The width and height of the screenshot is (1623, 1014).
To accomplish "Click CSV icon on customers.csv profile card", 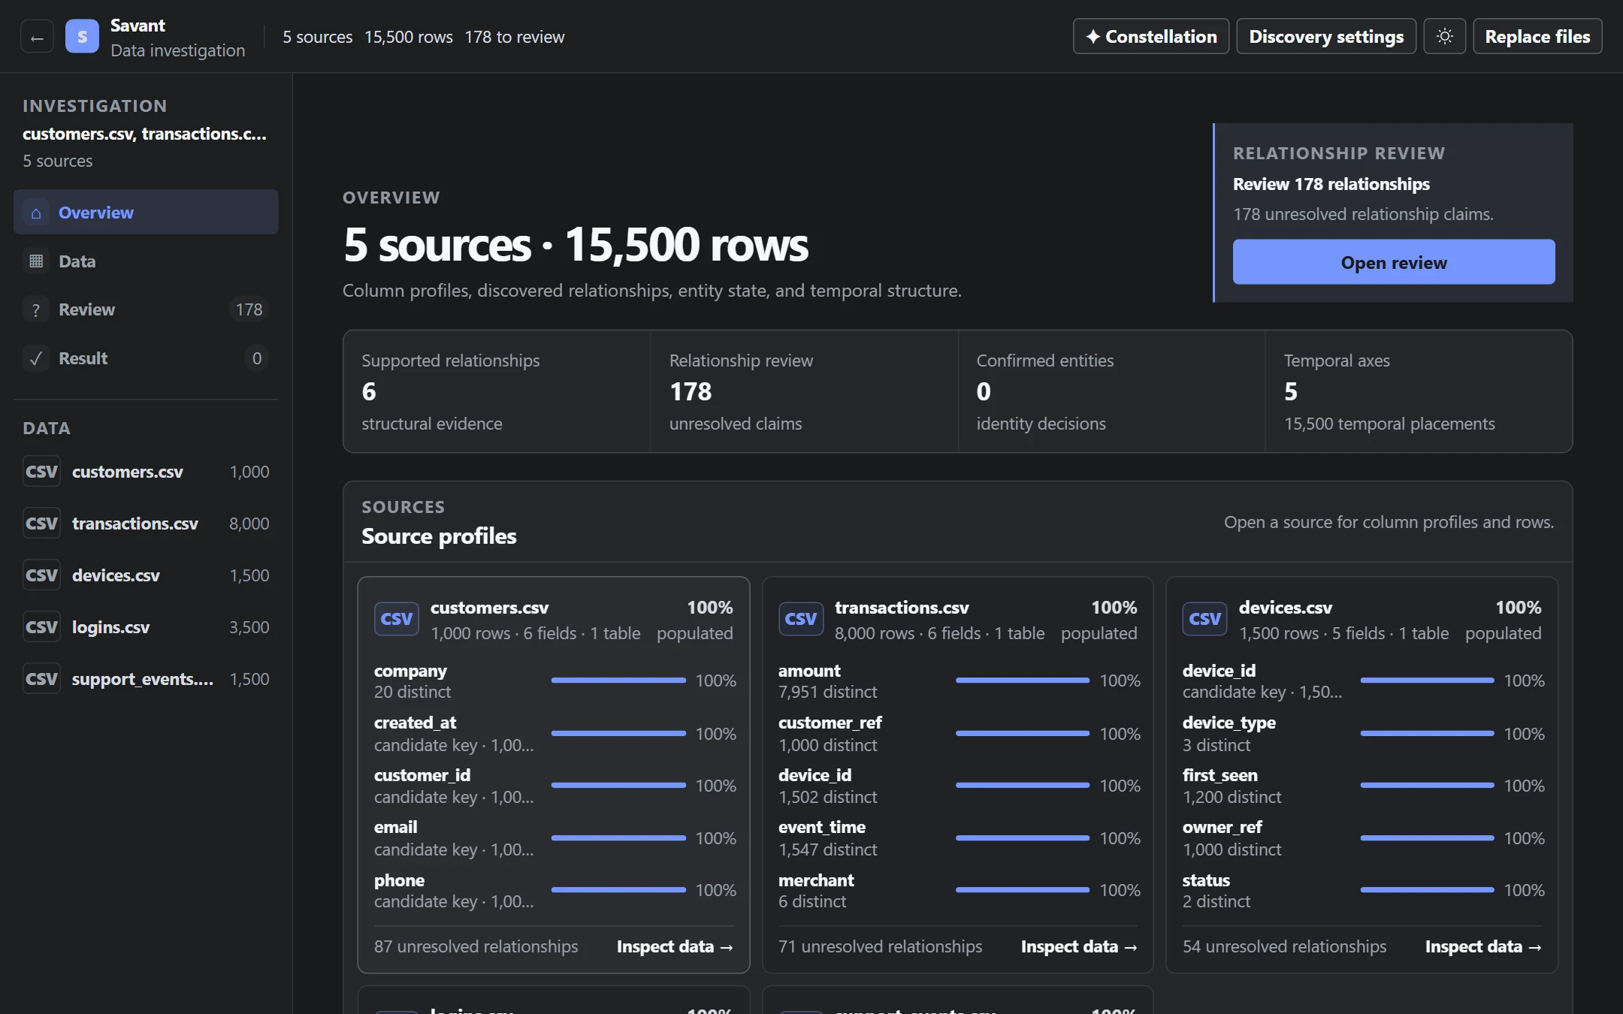I will coord(397,619).
